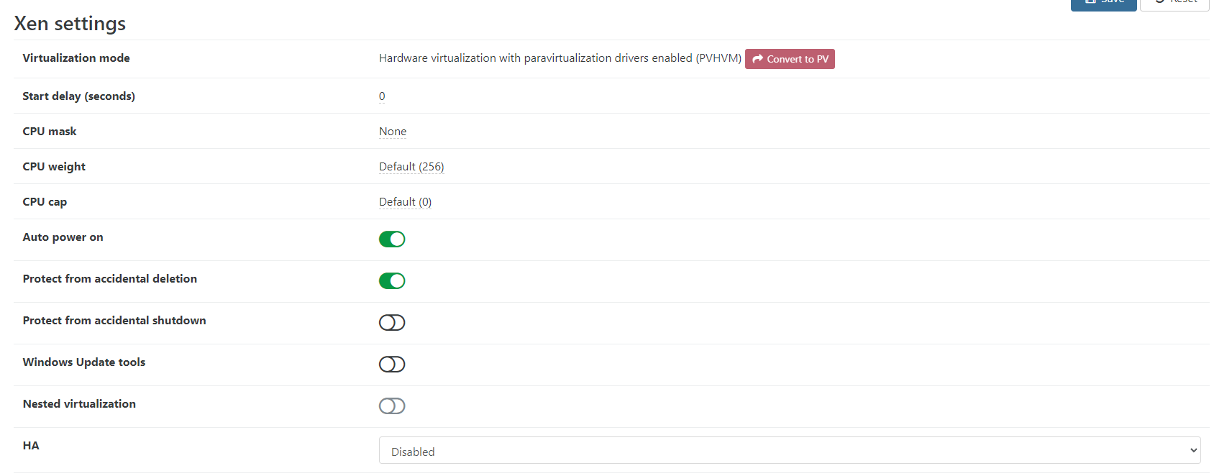The width and height of the screenshot is (1232, 476).
Task: Open the HA dropdown showing Disabled
Action: 789,451
